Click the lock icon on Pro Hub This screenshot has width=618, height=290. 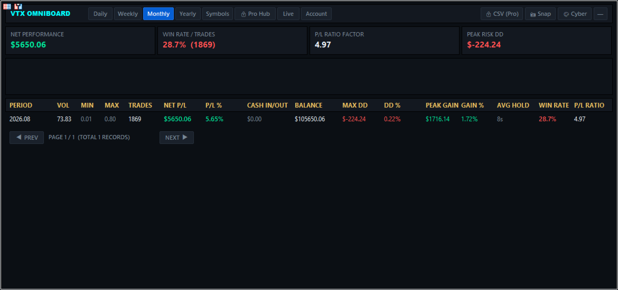pyautogui.click(x=243, y=14)
